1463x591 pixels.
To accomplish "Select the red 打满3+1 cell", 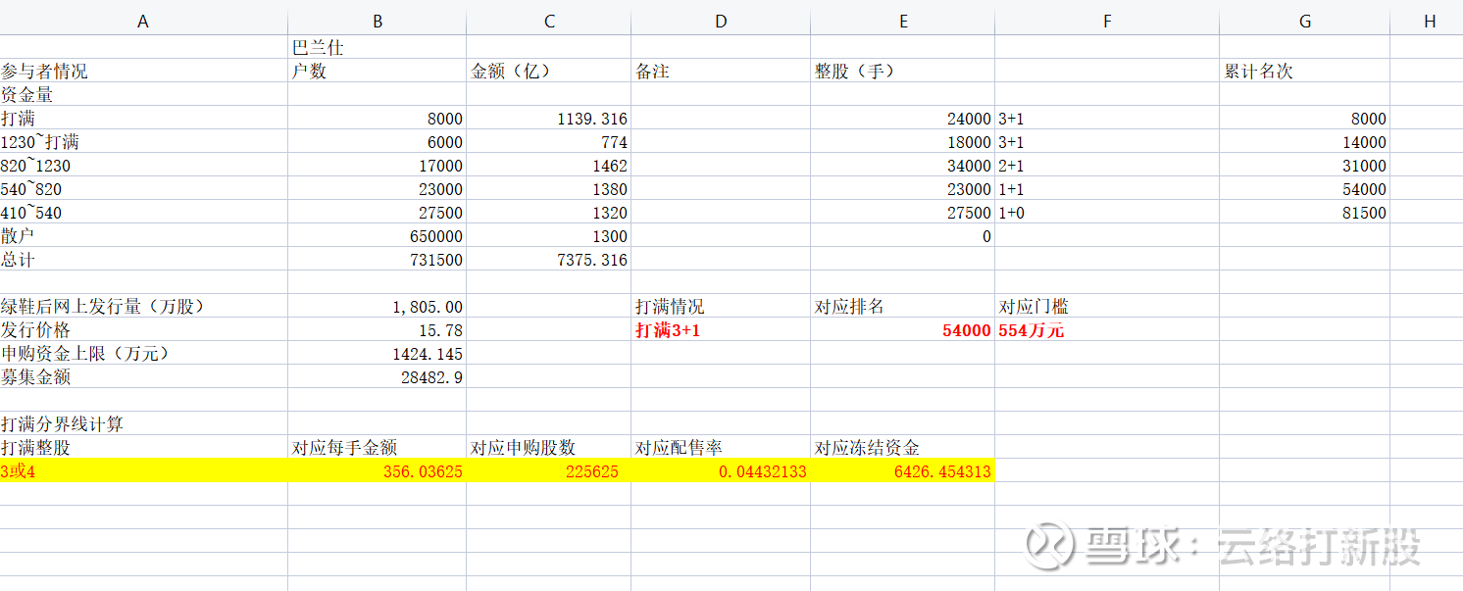I will click(721, 329).
